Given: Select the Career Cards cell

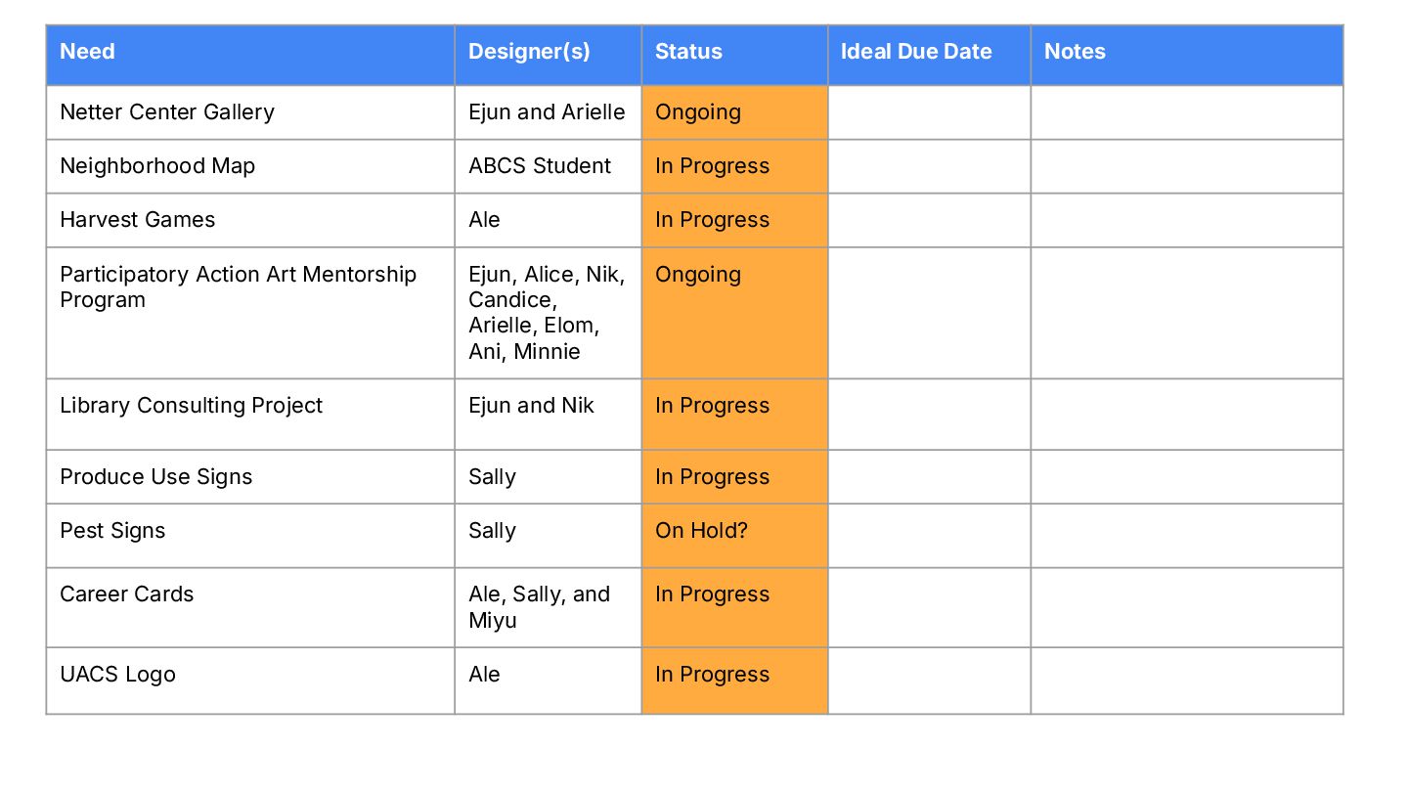Looking at the screenshot, I should [x=127, y=594].
